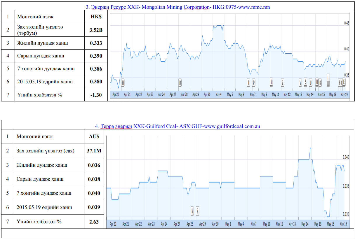Click the May 4 date on MMC chart axis

click(218, 95)
